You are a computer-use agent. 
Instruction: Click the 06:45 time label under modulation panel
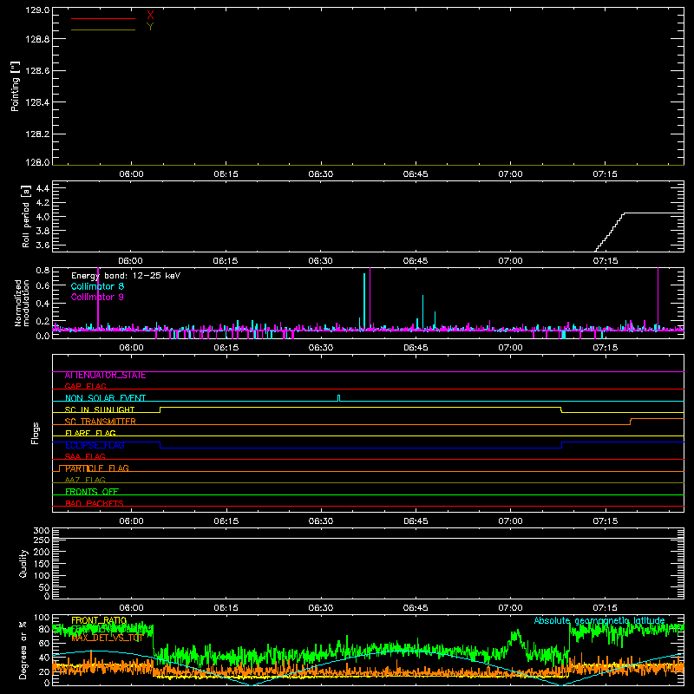pyautogui.click(x=416, y=348)
